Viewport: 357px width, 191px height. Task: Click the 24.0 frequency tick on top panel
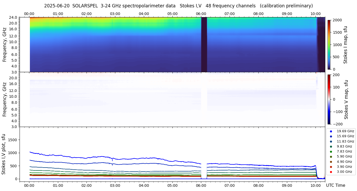(14, 17)
